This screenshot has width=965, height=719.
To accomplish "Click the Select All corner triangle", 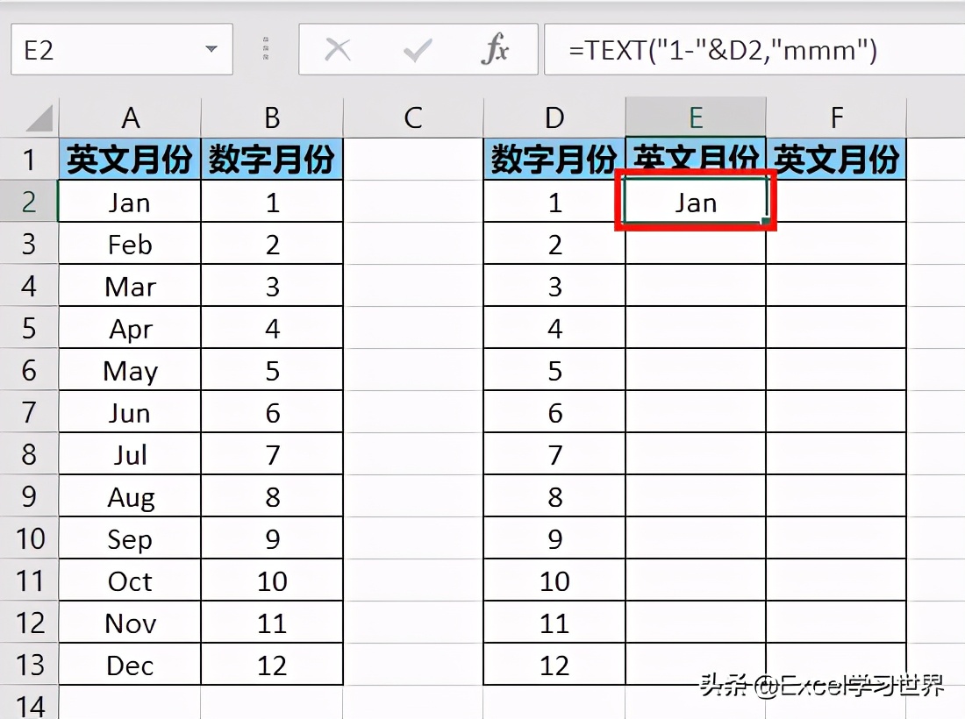I will click(39, 118).
